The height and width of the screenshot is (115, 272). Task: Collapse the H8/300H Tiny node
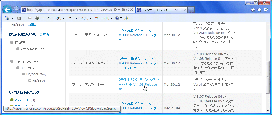[24, 74]
